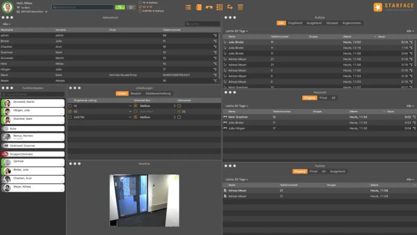Enable the redirect checkbox for line 10
This screenshot has height=235, width=417.
pos(70,105)
